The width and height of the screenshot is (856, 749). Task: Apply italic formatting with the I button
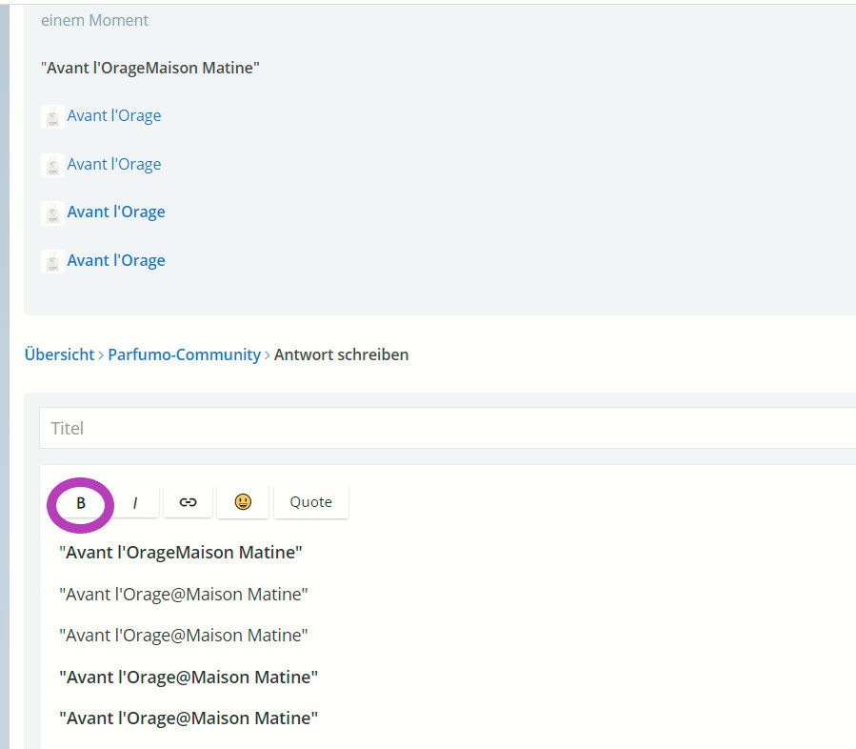coord(135,502)
